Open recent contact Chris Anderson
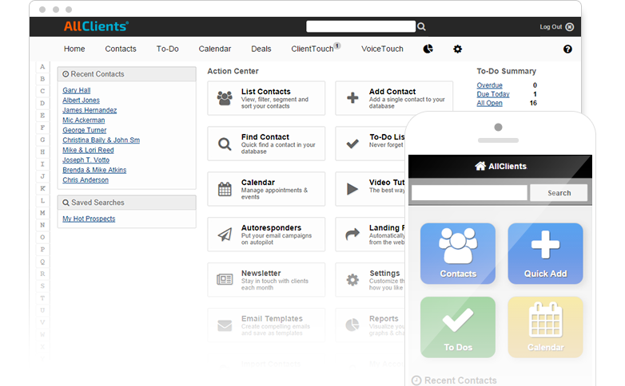The width and height of the screenshot is (625, 386). pos(86,180)
